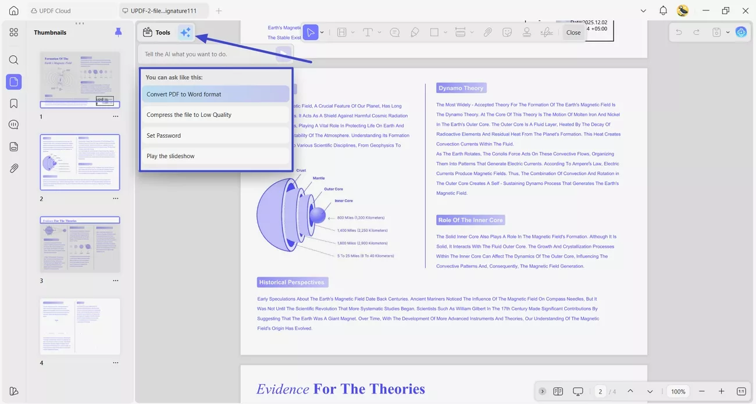This screenshot has width=756, height=404.
Task: Select the text highlight markup tool
Action: [342, 33]
